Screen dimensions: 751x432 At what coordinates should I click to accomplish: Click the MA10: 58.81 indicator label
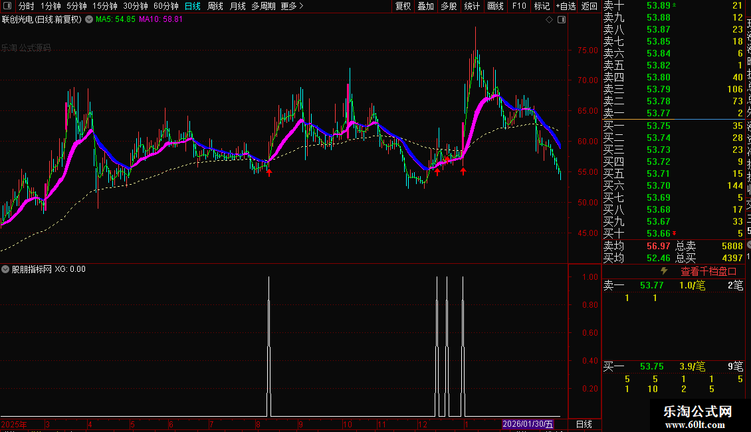pyautogui.click(x=161, y=20)
